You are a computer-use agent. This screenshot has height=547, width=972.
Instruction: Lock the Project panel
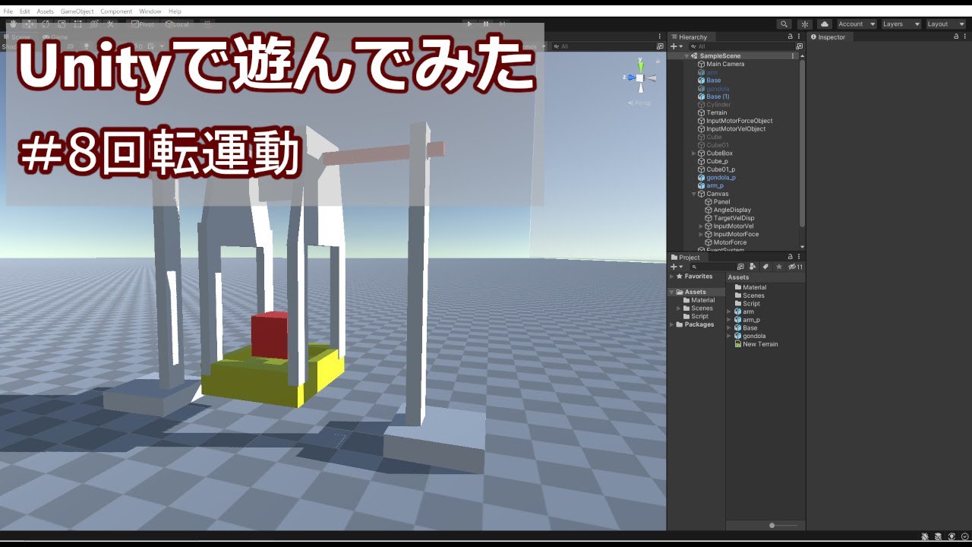[791, 257]
